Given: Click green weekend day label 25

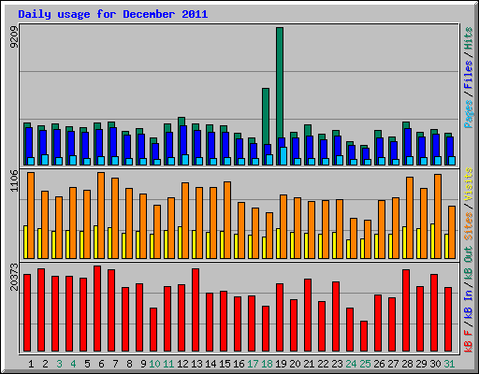Looking at the screenshot, I should tap(365, 364).
